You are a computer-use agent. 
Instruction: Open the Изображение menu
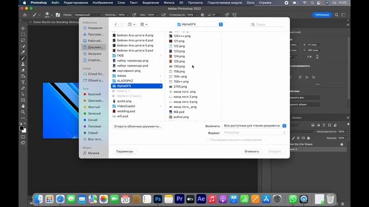click(x=103, y=3)
